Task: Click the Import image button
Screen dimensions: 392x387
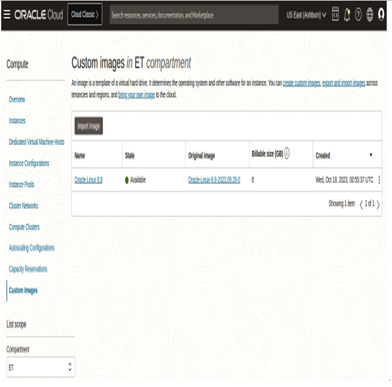Action: pyautogui.click(x=89, y=126)
